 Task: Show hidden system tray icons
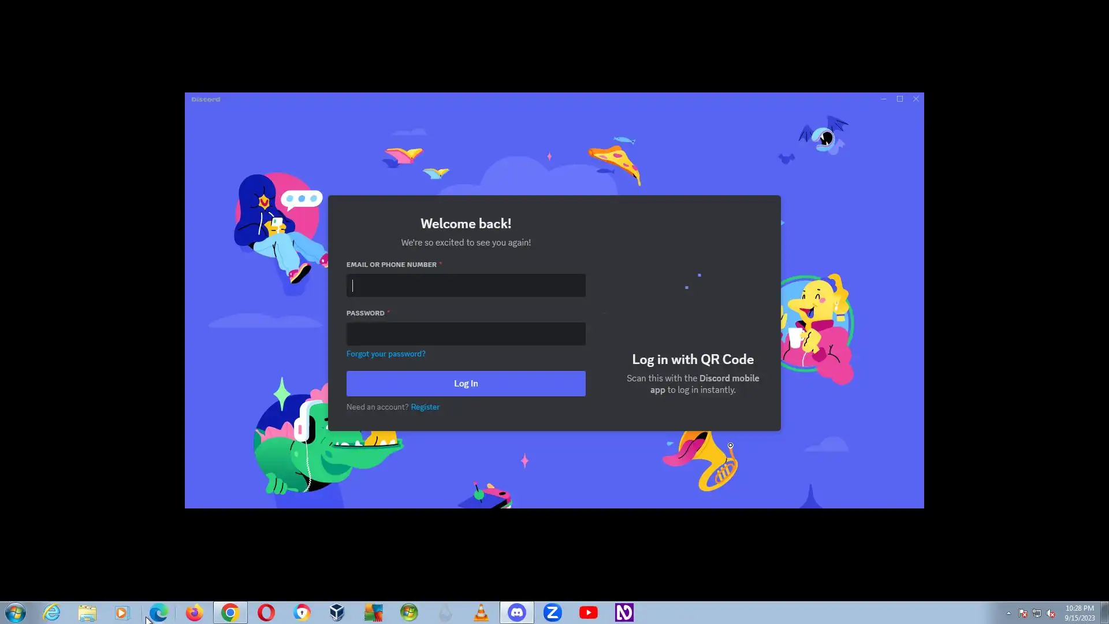pyautogui.click(x=1008, y=613)
